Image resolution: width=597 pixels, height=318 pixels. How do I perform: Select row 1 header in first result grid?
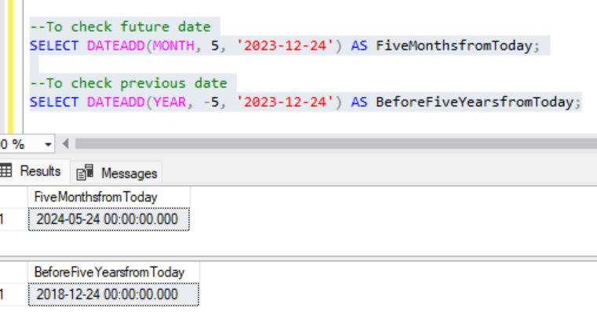point(2,219)
